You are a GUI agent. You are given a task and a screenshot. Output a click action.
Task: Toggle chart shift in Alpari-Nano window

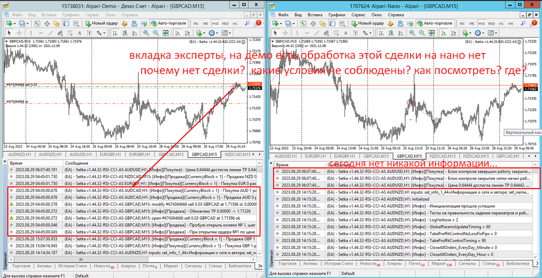coord(453,33)
